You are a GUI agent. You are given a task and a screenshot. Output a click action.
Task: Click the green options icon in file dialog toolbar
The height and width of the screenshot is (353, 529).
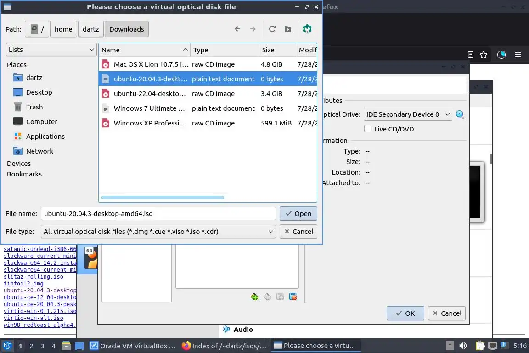click(307, 29)
